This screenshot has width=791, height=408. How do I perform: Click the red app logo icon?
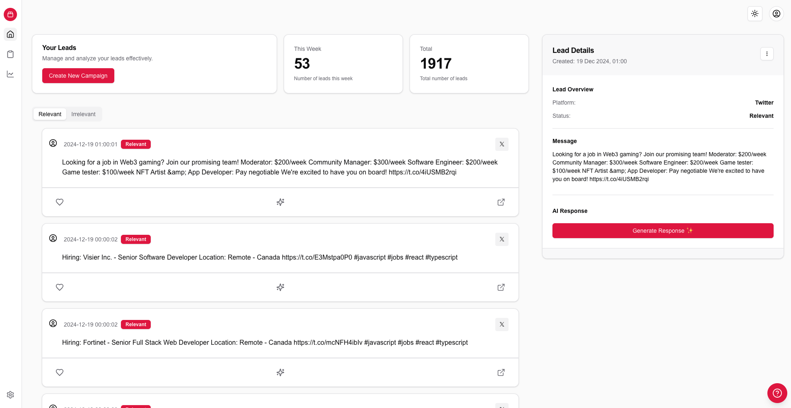click(10, 14)
